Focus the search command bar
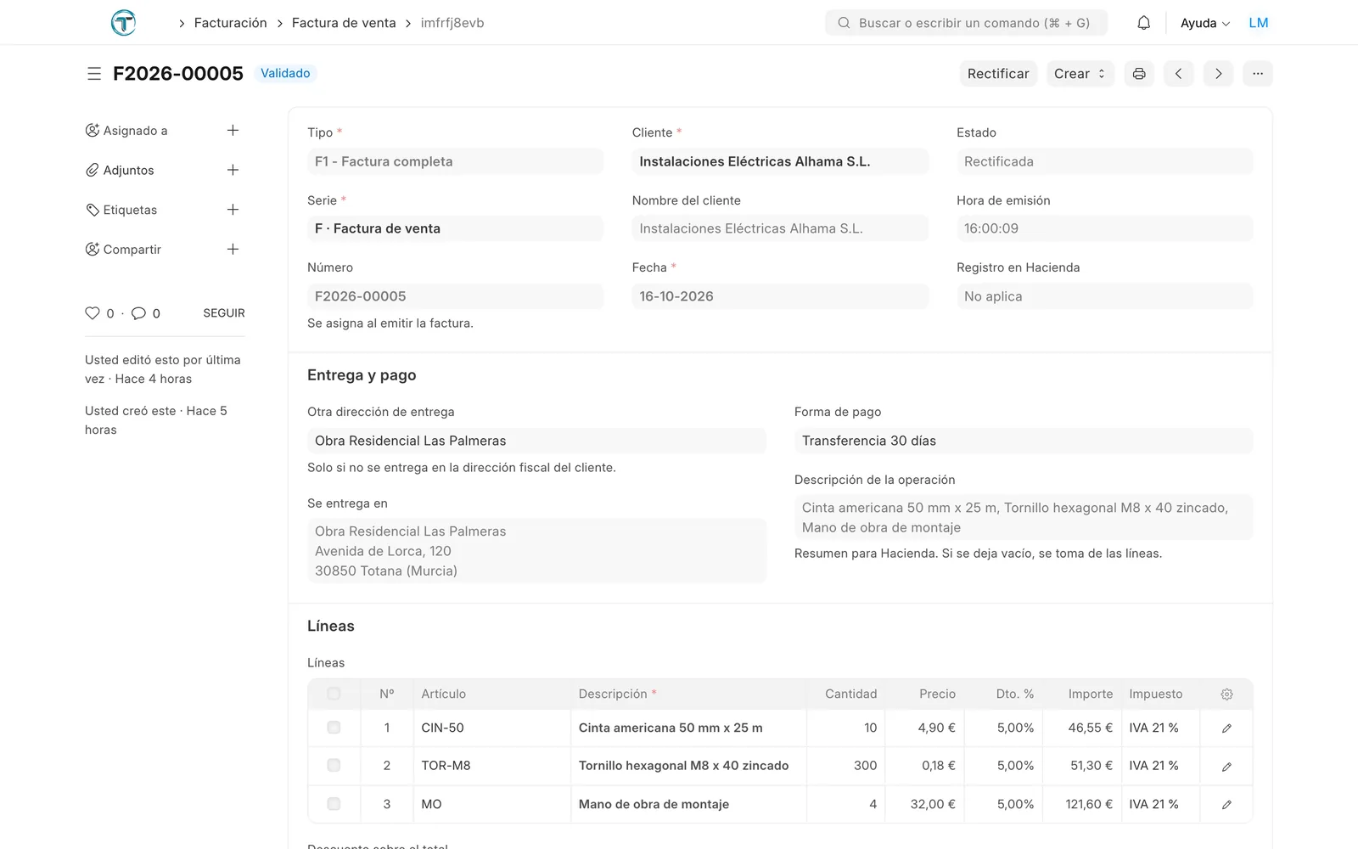The width and height of the screenshot is (1358, 849). pyautogui.click(x=966, y=23)
